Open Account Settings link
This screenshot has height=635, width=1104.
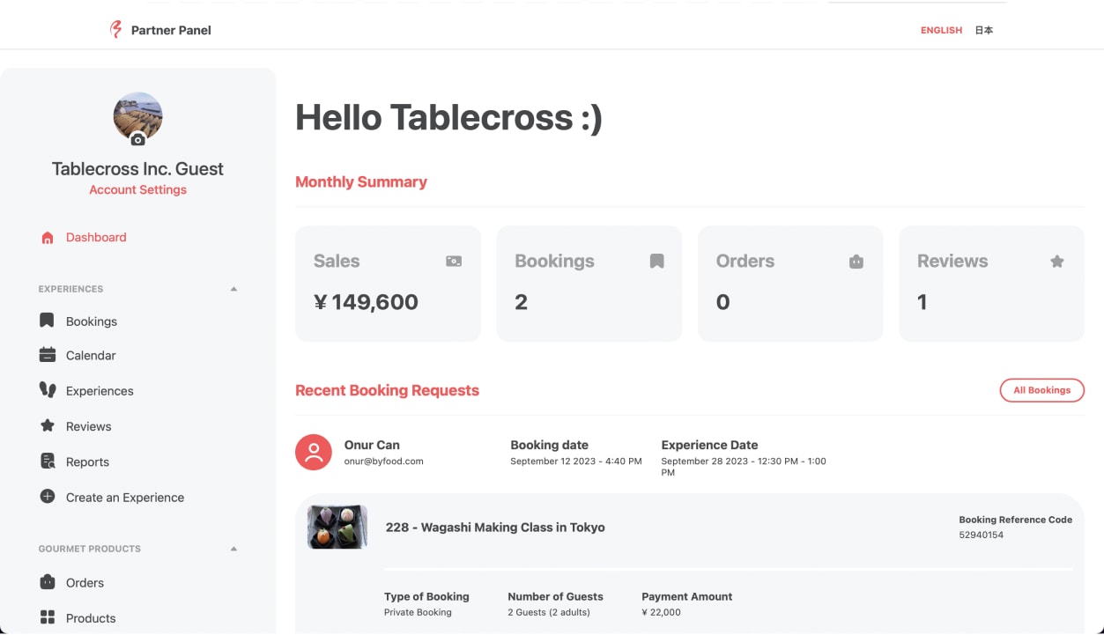tap(138, 190)
